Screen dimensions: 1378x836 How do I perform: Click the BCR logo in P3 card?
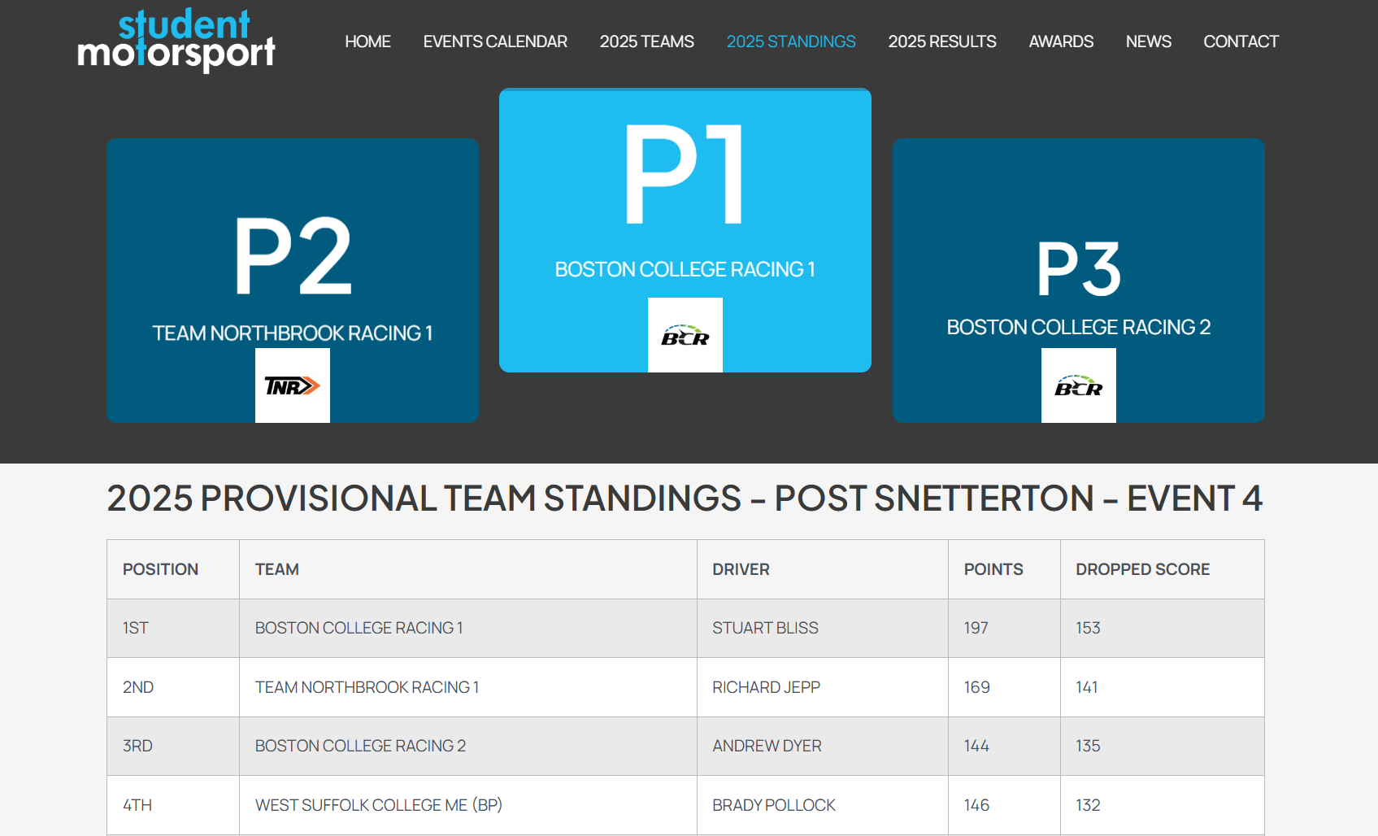[x=1079, y=385]
